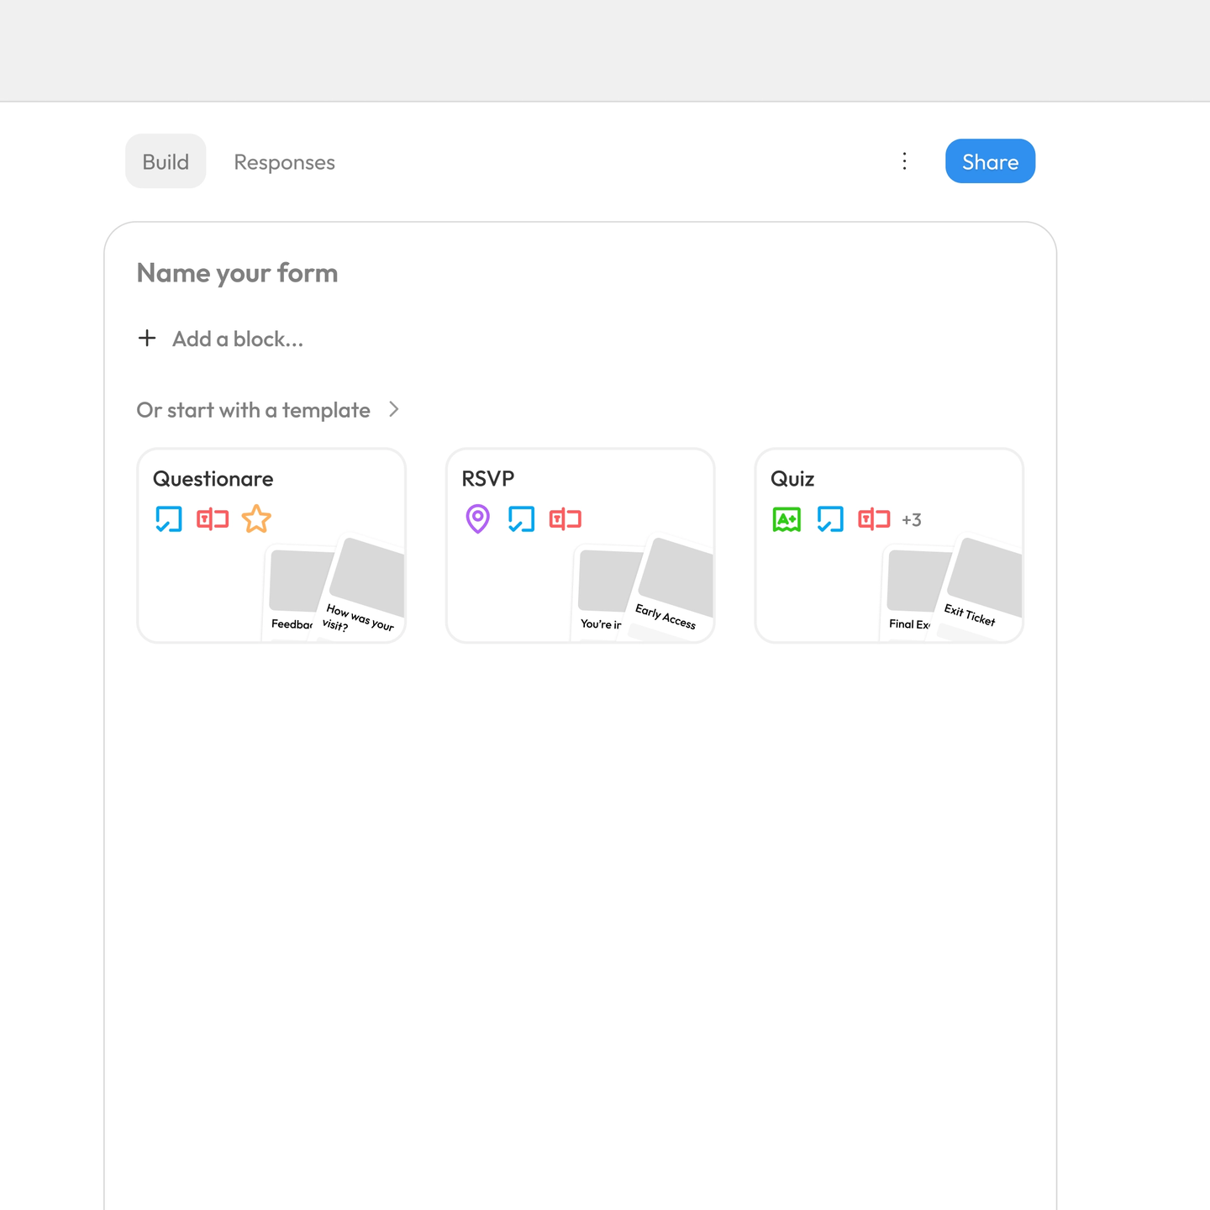Select the 'Add a block...' field

[238, 339]
